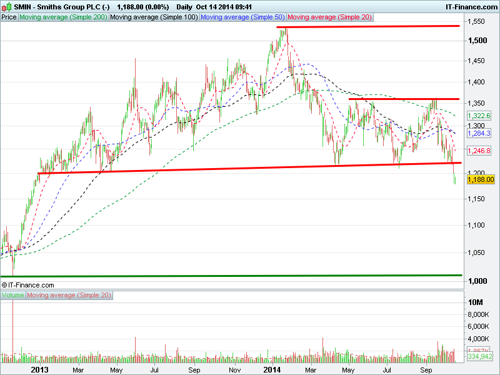Viewport: 500px width, 375px height.
Task: Open the Volume indicator label
Action: (13, 295)
